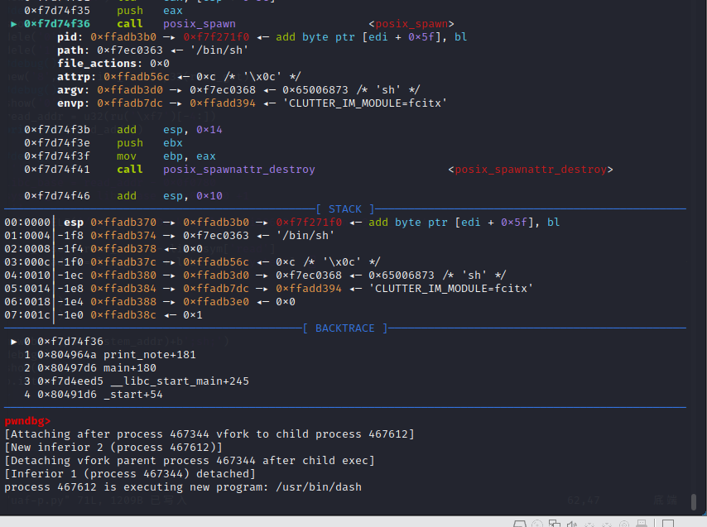Image resolution: width=707 pixels, height=527 pixels.
Task: Click the '/usr/bin/dash' path in the output
Action: [x=319, y=487]
